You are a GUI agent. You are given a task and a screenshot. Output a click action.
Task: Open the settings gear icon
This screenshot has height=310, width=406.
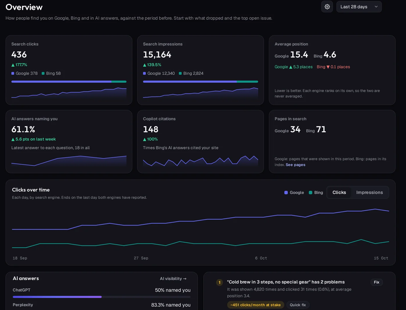pyautogui.click(x=327, y=7)
